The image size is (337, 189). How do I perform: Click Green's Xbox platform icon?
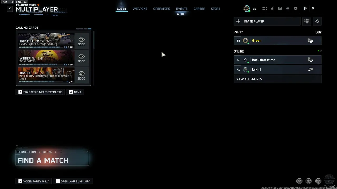coord(310,40)
